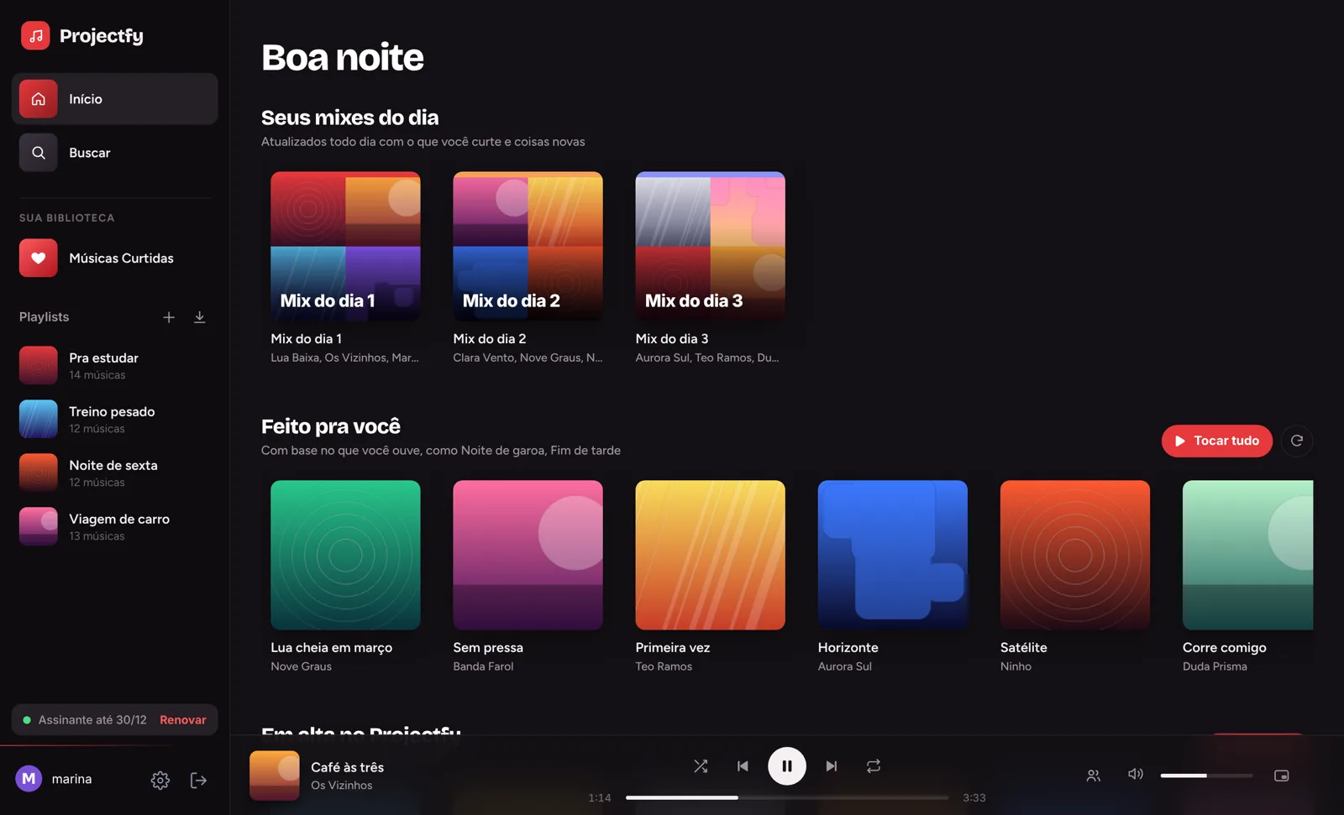The width and height of the screenshot is (1344, 815).
Task: Open settings gear icon
Action: 160,780
